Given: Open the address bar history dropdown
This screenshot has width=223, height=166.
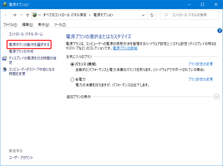Looking at the screenshot, I should (x=143, y=15).
